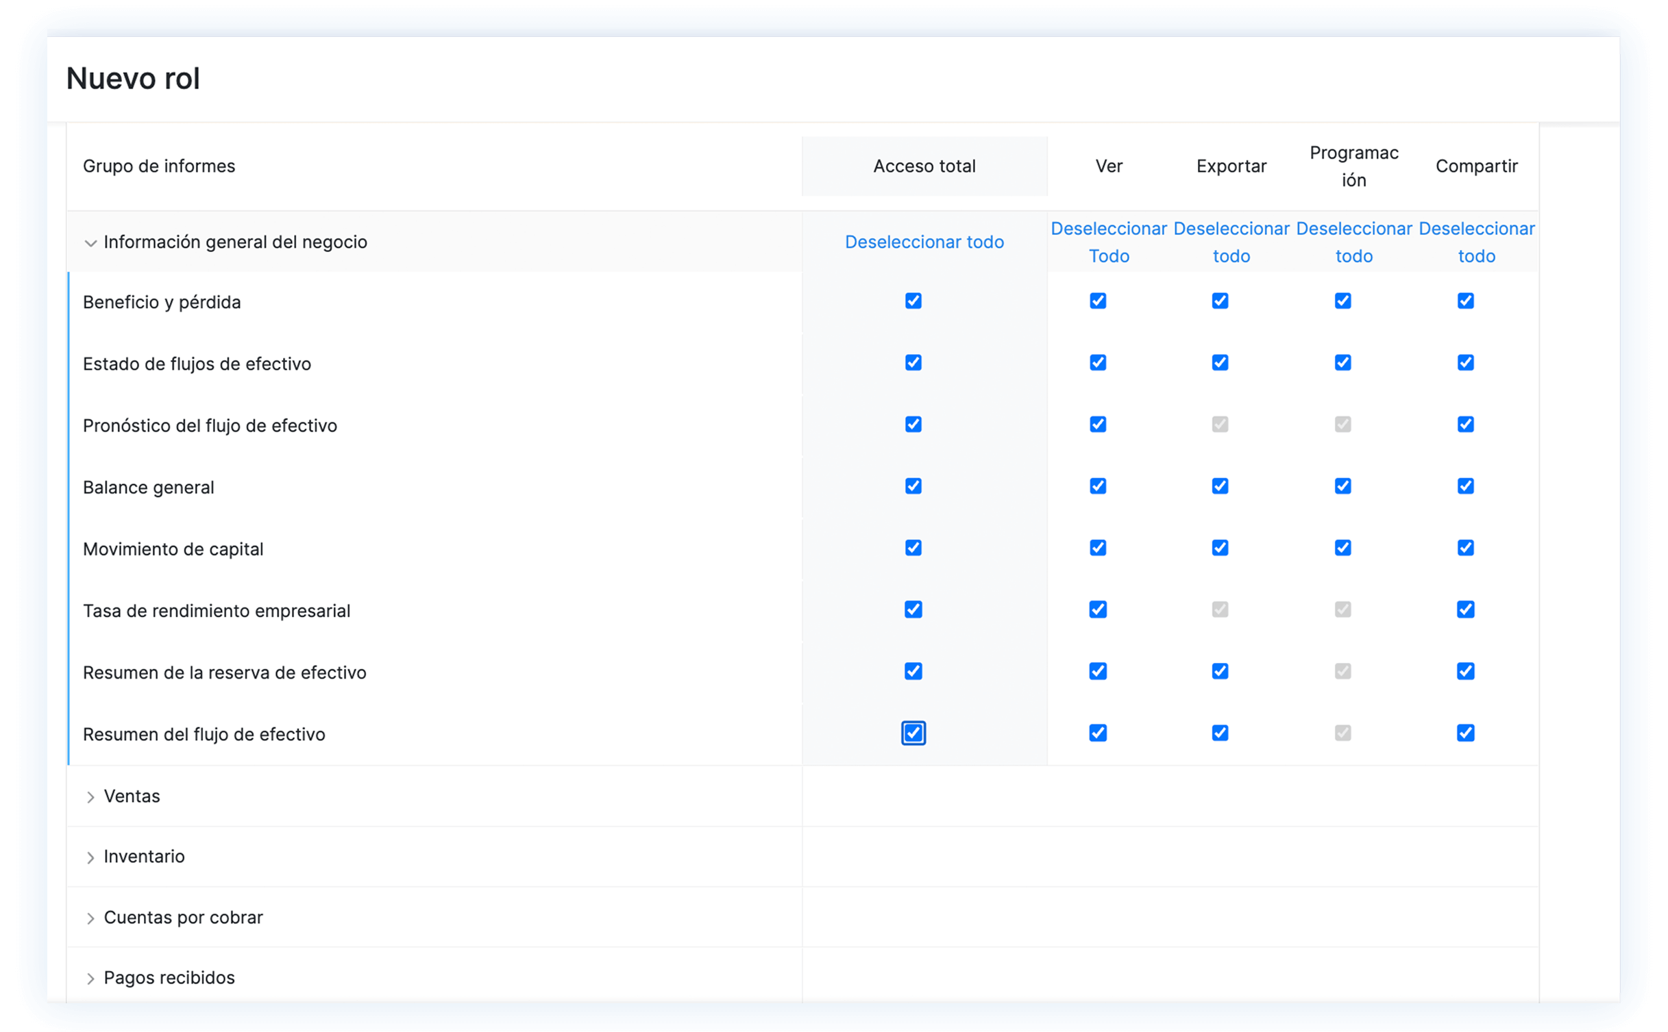Uncheck Ver for Tasa de rendimiento empresarial
Screen dimensions: 1668x1032
click(x=1097, y=609)
